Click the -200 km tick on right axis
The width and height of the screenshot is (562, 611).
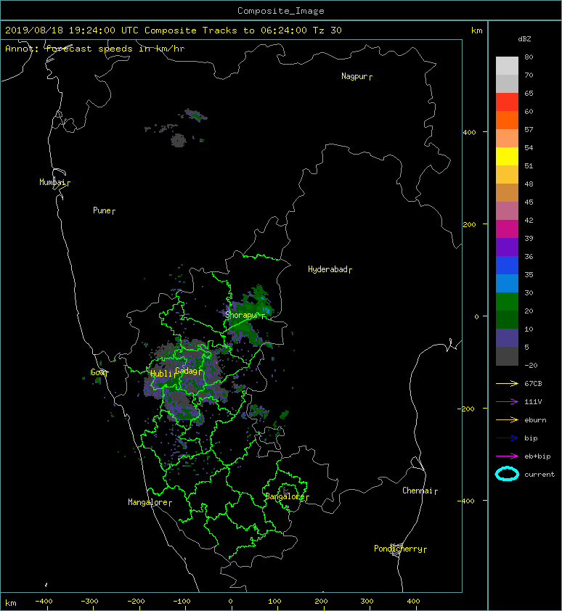tap(466, 409)
